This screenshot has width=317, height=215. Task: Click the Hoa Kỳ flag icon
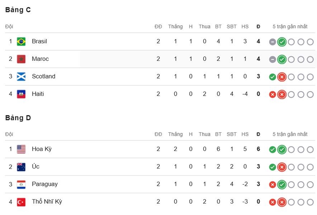tap(21, 150)
